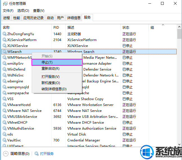Click the gear icon beside XLServicePlatform name
Screen dimensions: 182x160
(4, 40)
